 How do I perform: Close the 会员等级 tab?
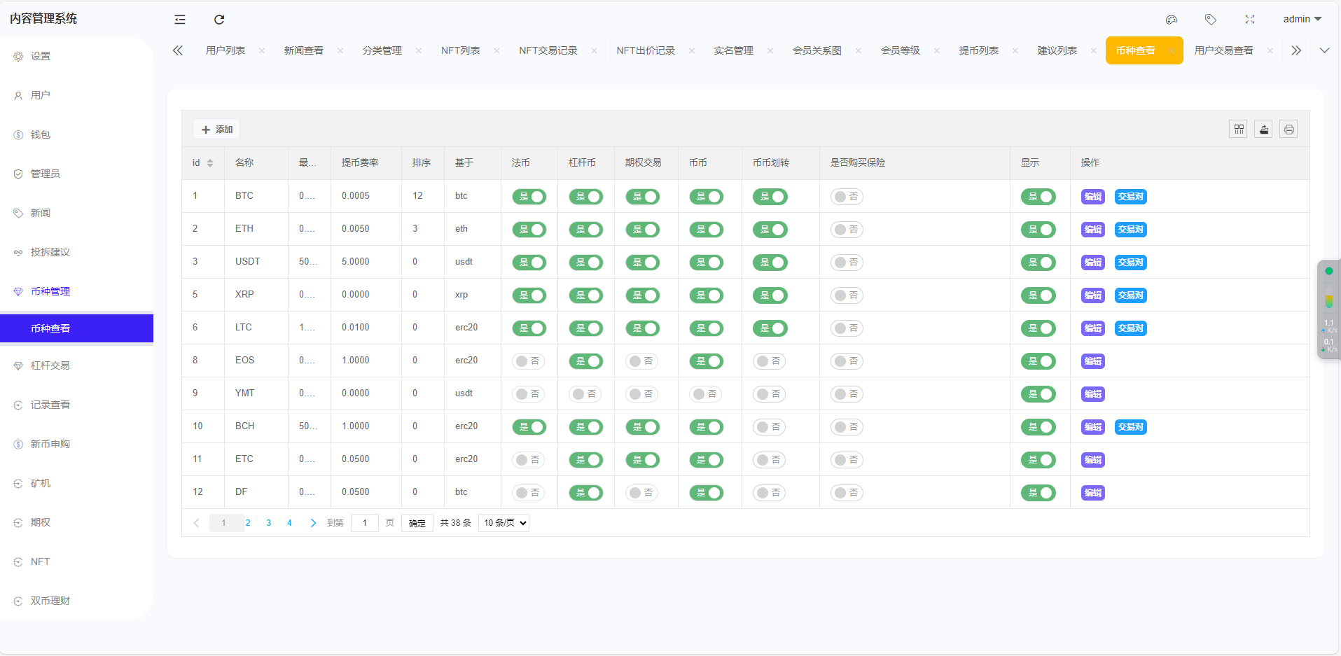[x=936, y=50]
